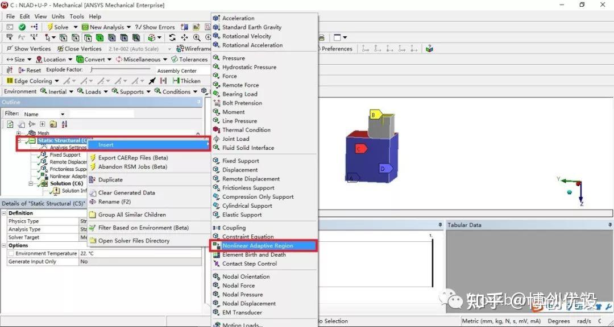Click the Thicken icon in the toolbar
Viewport: 614px width, 327px height.
click(x=189, y=81)
